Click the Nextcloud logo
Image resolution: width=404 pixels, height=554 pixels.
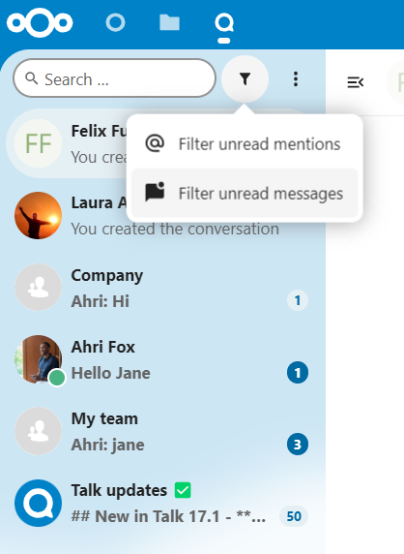tap(40, 23)
